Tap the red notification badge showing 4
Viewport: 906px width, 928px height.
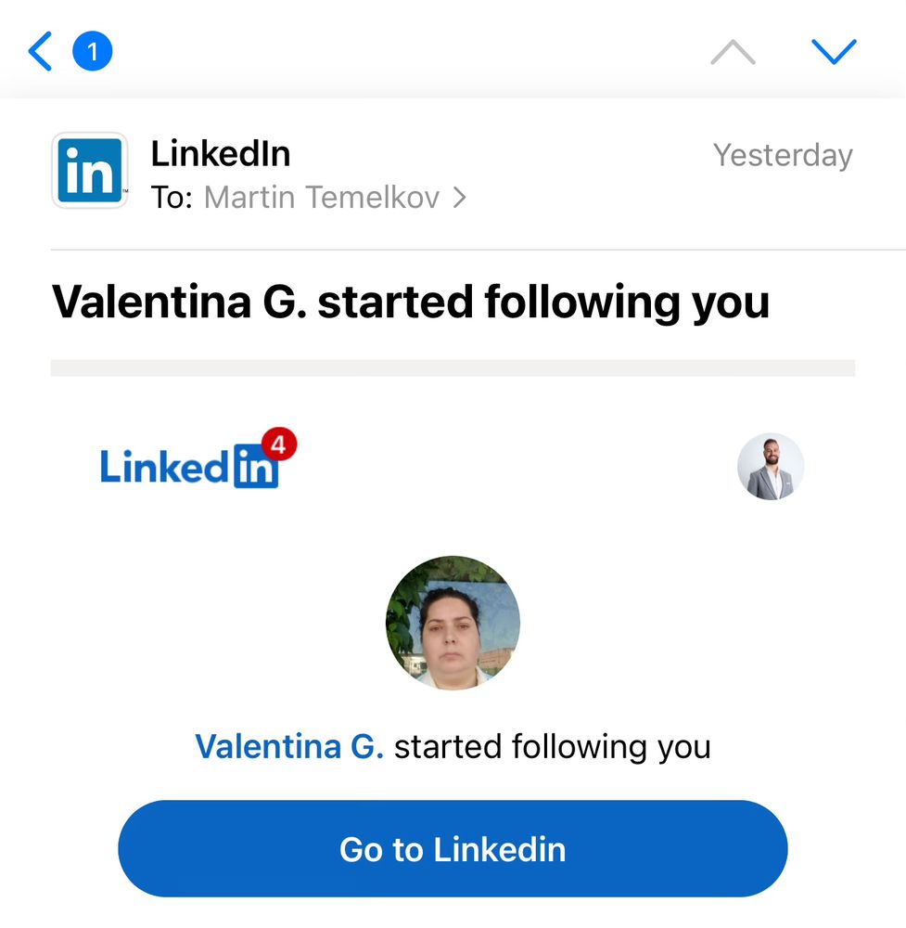click(x=279, y=446)
